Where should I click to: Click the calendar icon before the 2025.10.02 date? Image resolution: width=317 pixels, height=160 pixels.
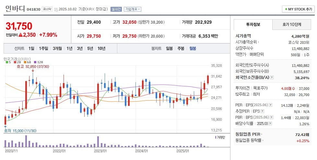click(x=56, y=9)
